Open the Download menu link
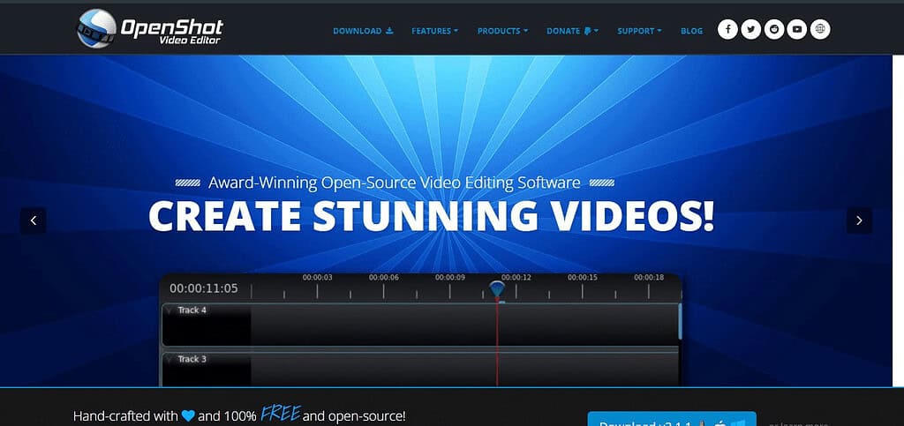The height and width of the screenshot is (426, 904). pos(363,31)
